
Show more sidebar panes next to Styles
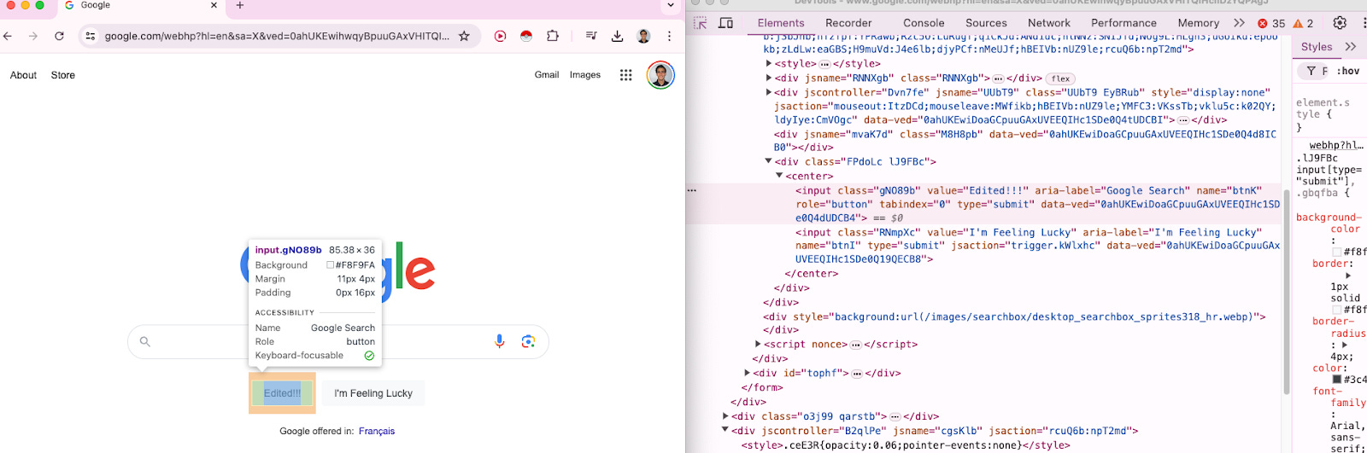(1350, 47)
